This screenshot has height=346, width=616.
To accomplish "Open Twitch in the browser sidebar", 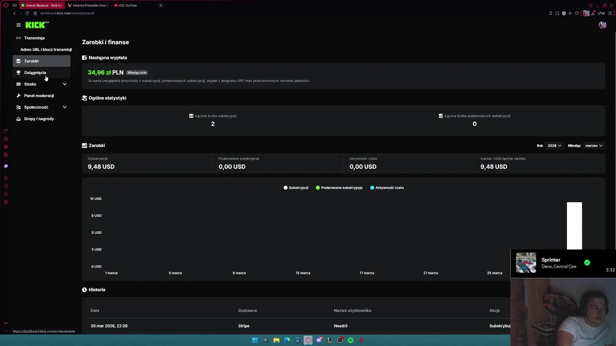I will coord(6,166).
